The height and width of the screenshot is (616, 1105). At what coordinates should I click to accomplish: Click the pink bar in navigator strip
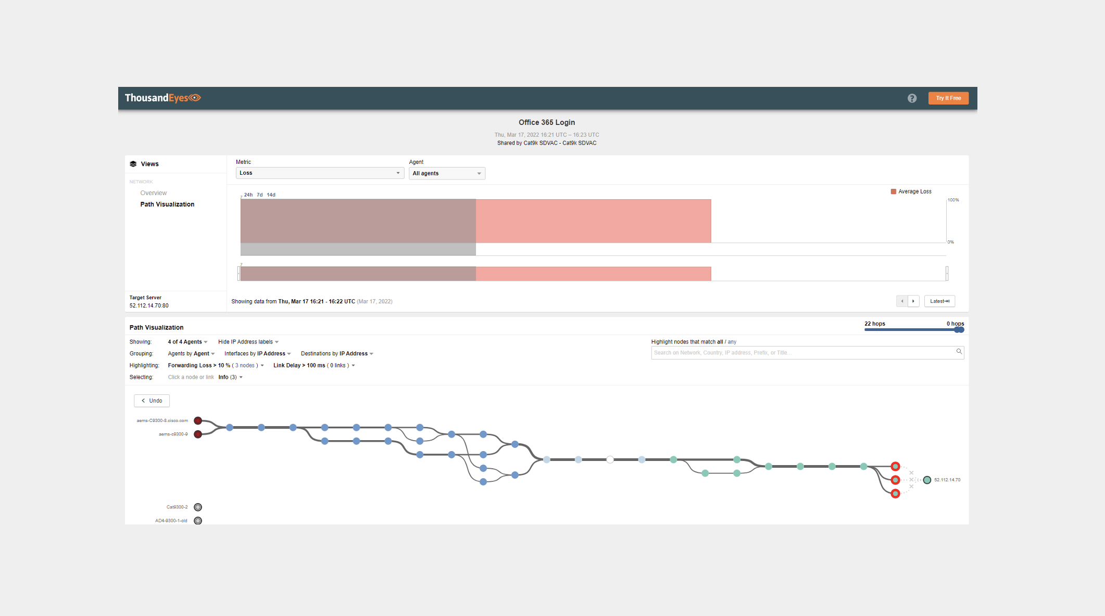pyautogui.click(x=593, y=274)
